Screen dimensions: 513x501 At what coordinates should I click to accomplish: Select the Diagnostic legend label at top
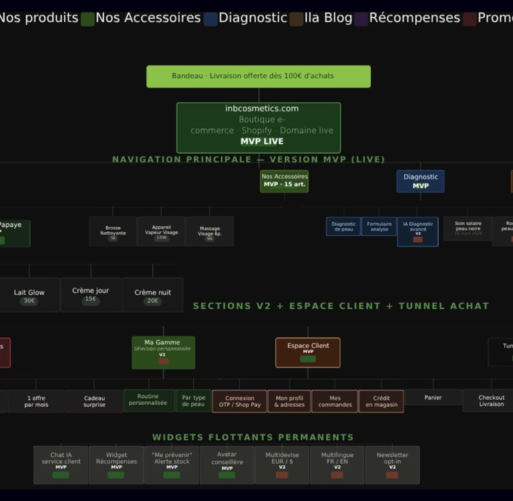pos(253,17)
